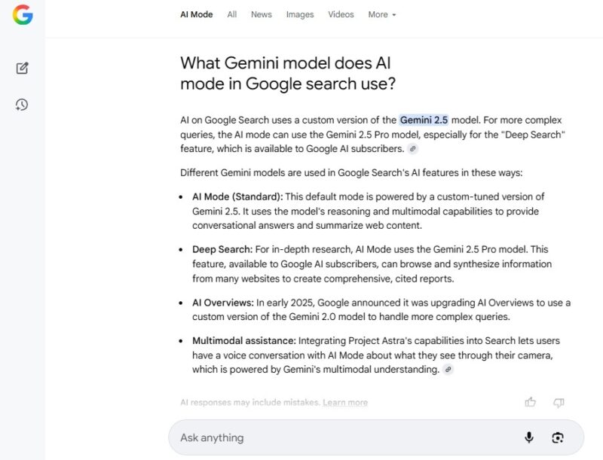This screenshot has width=603, height=460.
Task: Switch to the All results tab
Action: tap(231, 14)
